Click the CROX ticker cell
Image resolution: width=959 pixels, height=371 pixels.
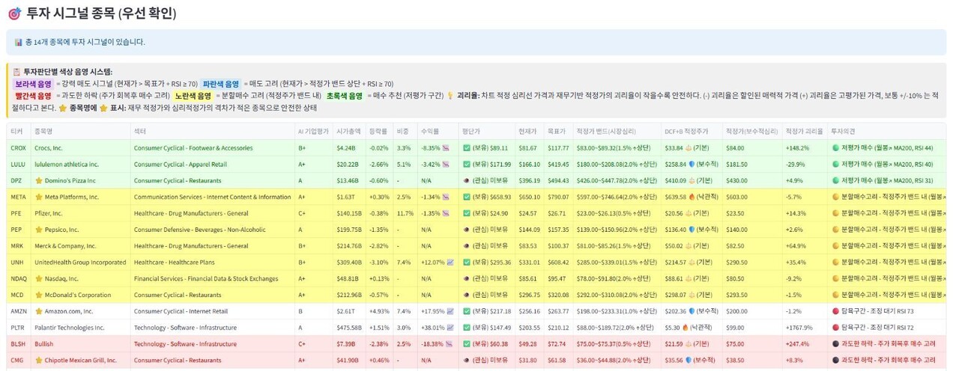[x=18, y=148]
